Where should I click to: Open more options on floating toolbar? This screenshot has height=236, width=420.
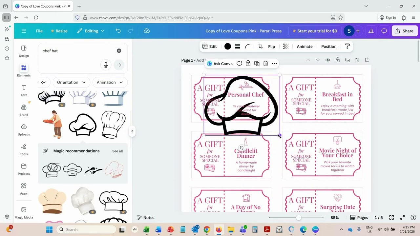tap(274, 64)
